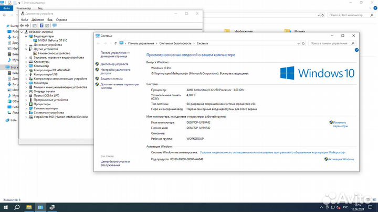Click blue Help icon in Device Manager toolbar
378x212 pixels.
tap(41, 26)
